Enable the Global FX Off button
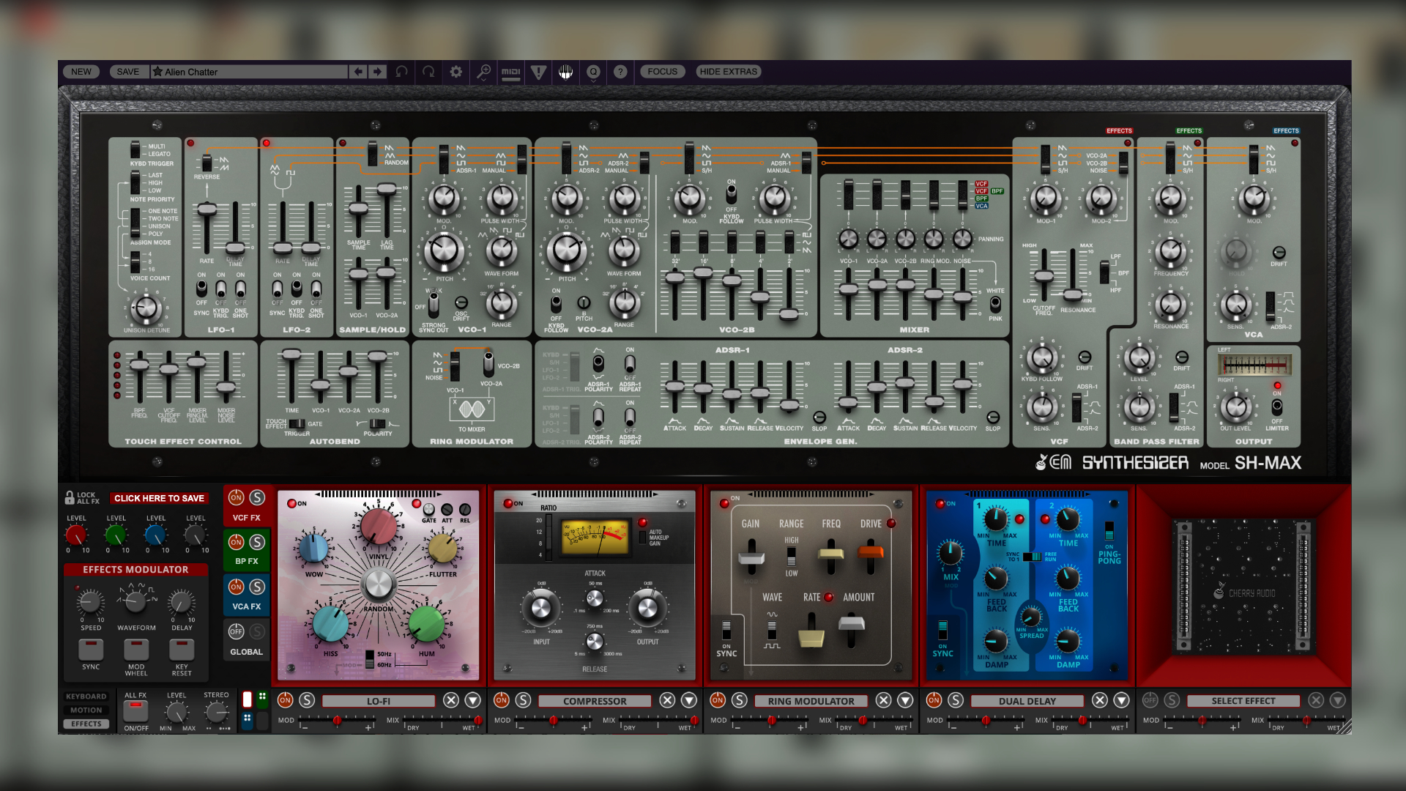 tap(236, 631)
